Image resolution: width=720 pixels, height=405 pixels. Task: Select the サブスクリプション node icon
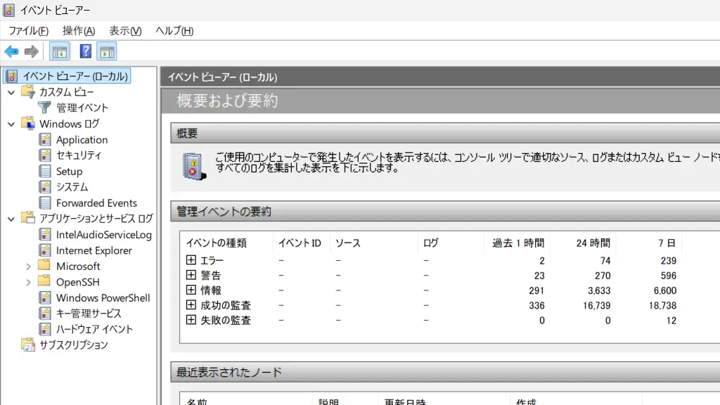28,345
